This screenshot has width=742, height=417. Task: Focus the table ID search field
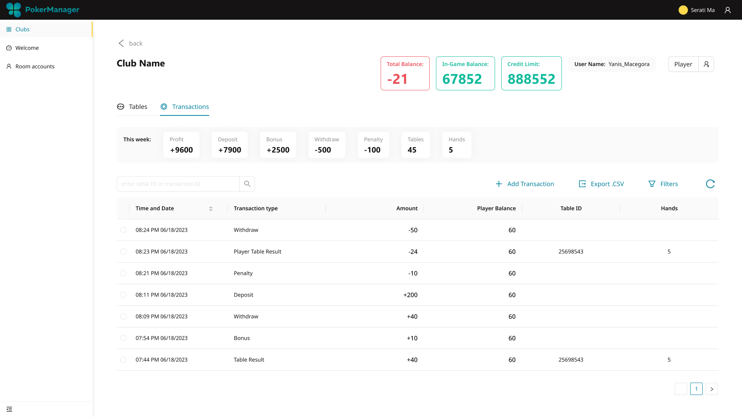(178, 184)
